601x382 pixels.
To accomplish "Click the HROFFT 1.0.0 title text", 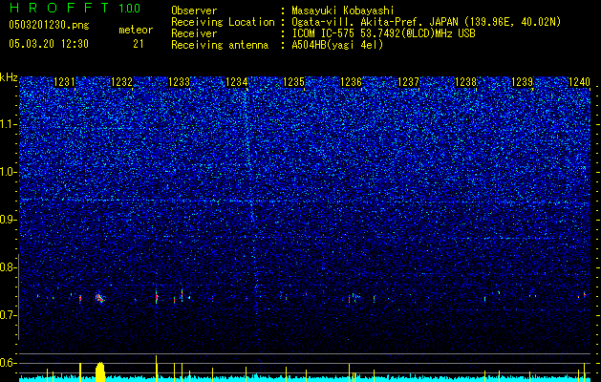I will [x=75, y=8].
